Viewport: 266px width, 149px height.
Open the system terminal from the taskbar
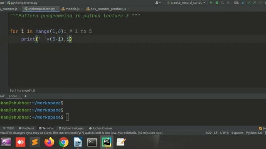[92, 142]
